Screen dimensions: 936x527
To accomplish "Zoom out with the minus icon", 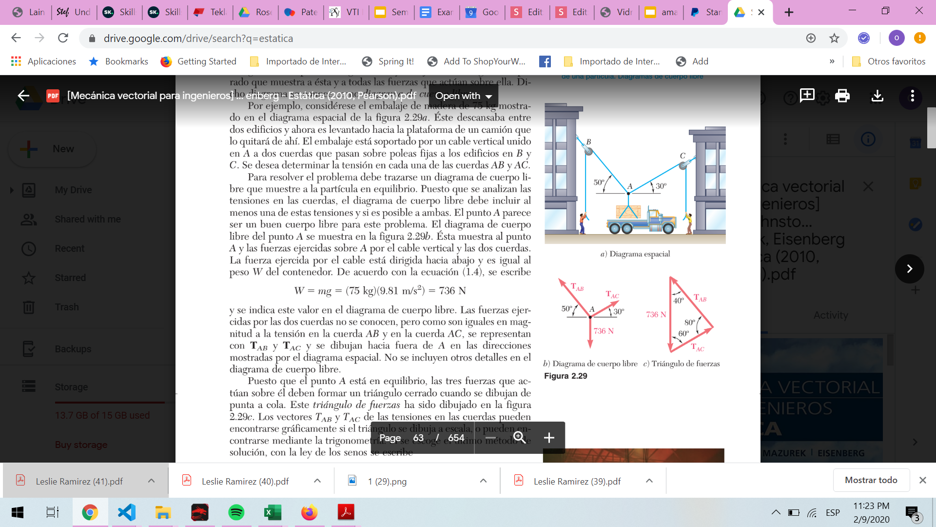I will tap(490, 438).
